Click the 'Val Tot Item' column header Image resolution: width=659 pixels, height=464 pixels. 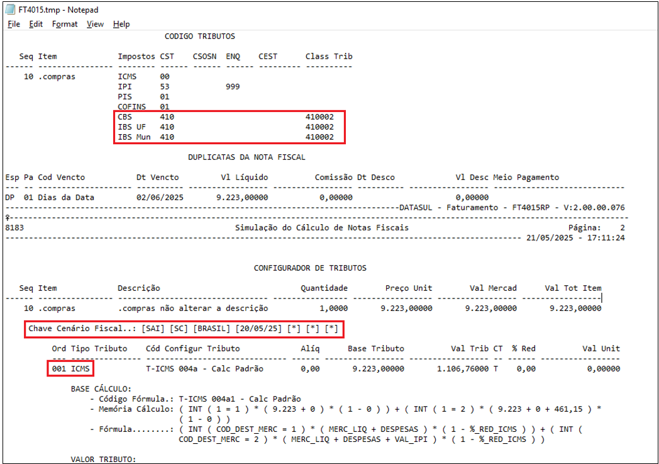point(573,288)
